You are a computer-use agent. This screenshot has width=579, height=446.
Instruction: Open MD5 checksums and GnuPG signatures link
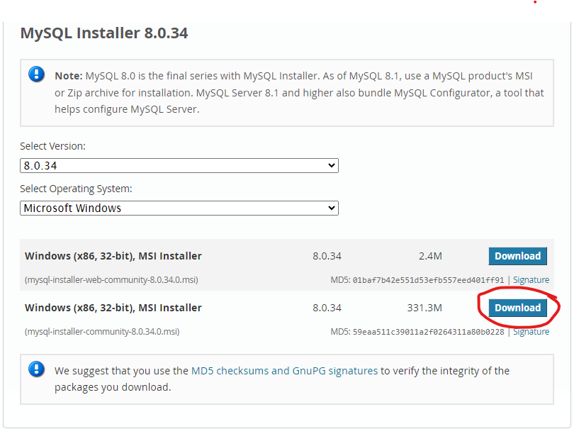coord(284,371)
